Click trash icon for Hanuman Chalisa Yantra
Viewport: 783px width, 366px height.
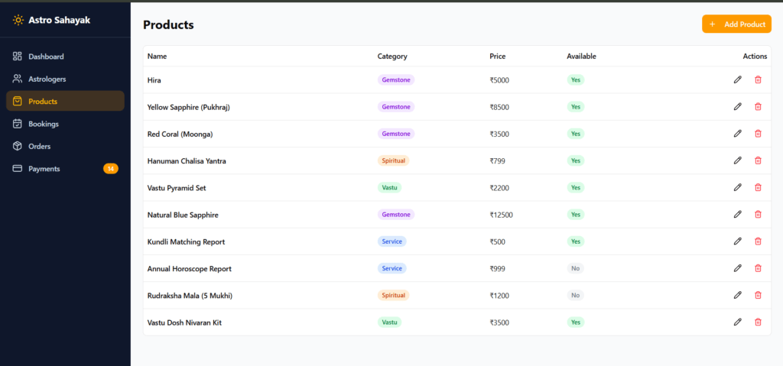(x=758, y=160)
